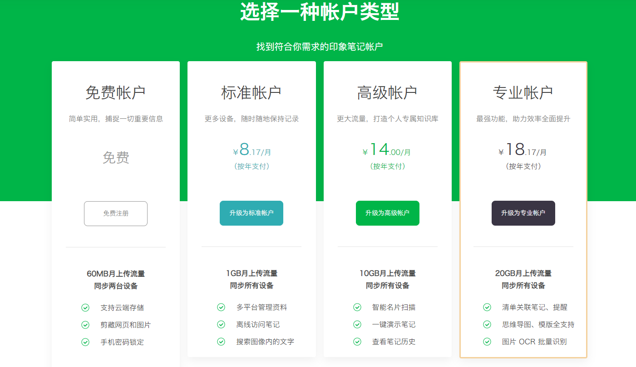Click 20GB月上传流量 text
This screenshot has height=367, width=636.
[523, 273]
